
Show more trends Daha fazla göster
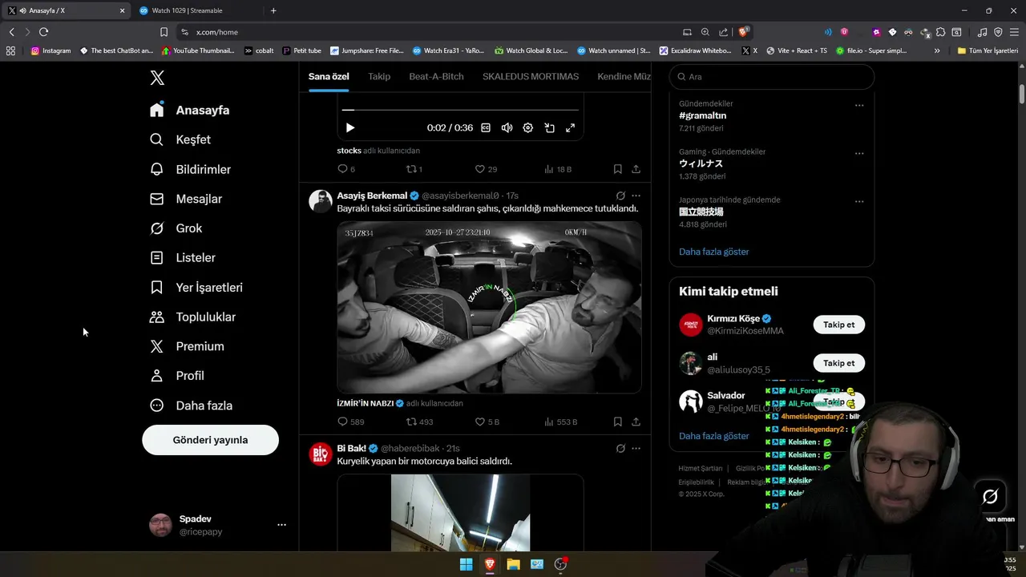[x=714, y=252]
